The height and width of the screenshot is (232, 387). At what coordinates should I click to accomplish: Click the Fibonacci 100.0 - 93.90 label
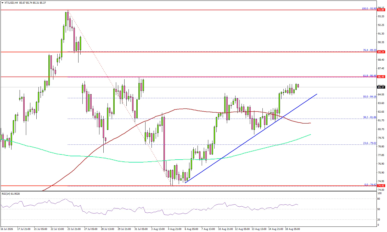(369, 9)
